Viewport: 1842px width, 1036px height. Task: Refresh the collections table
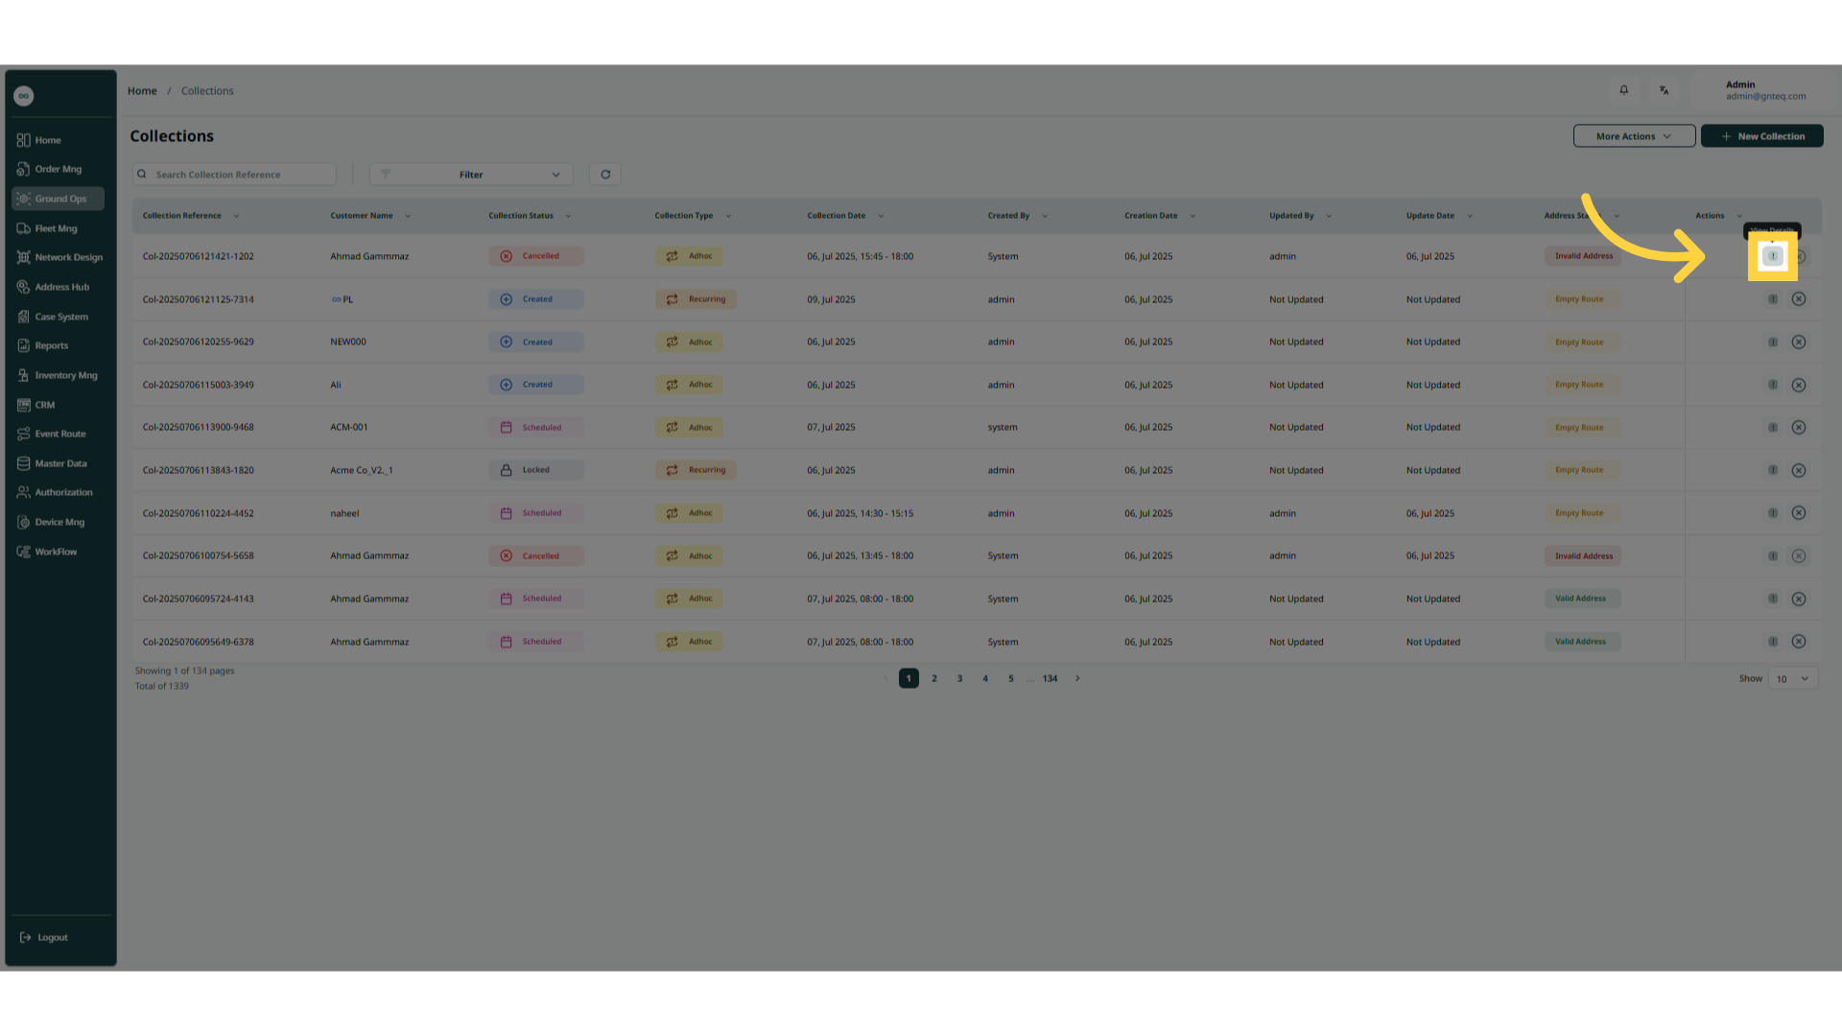point(605,175)
